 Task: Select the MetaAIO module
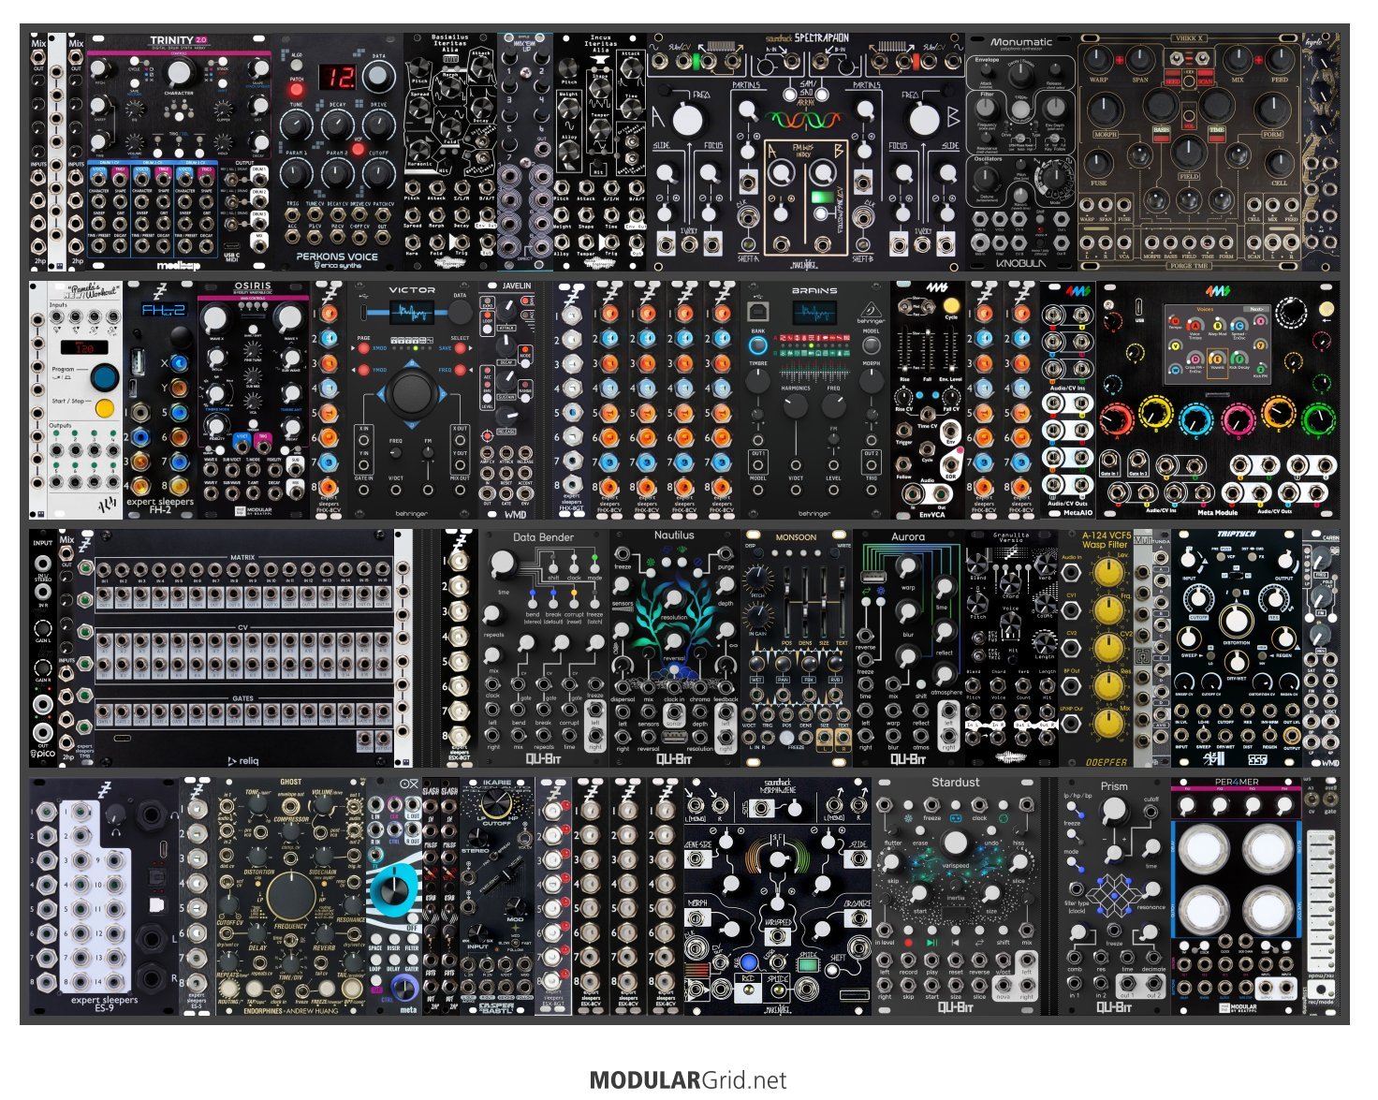1068,401
